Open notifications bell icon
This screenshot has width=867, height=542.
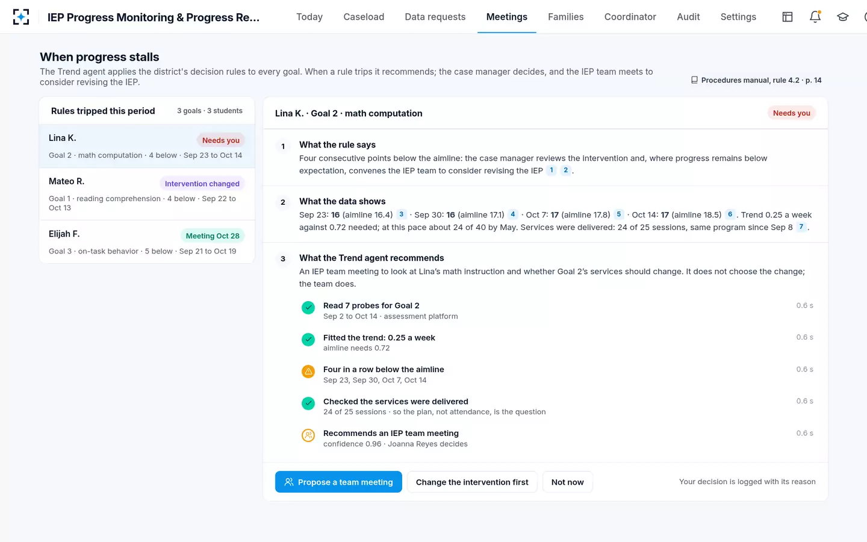pos(815,17)
